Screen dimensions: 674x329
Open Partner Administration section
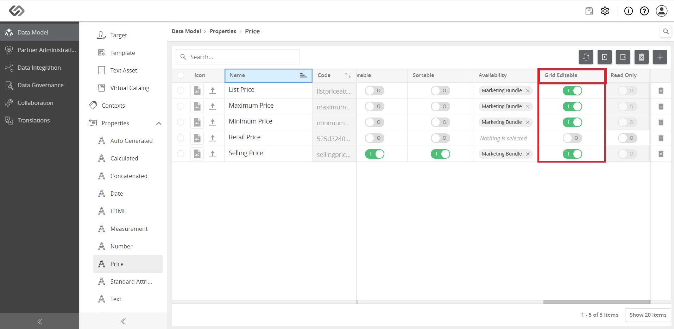pos(39,50)
